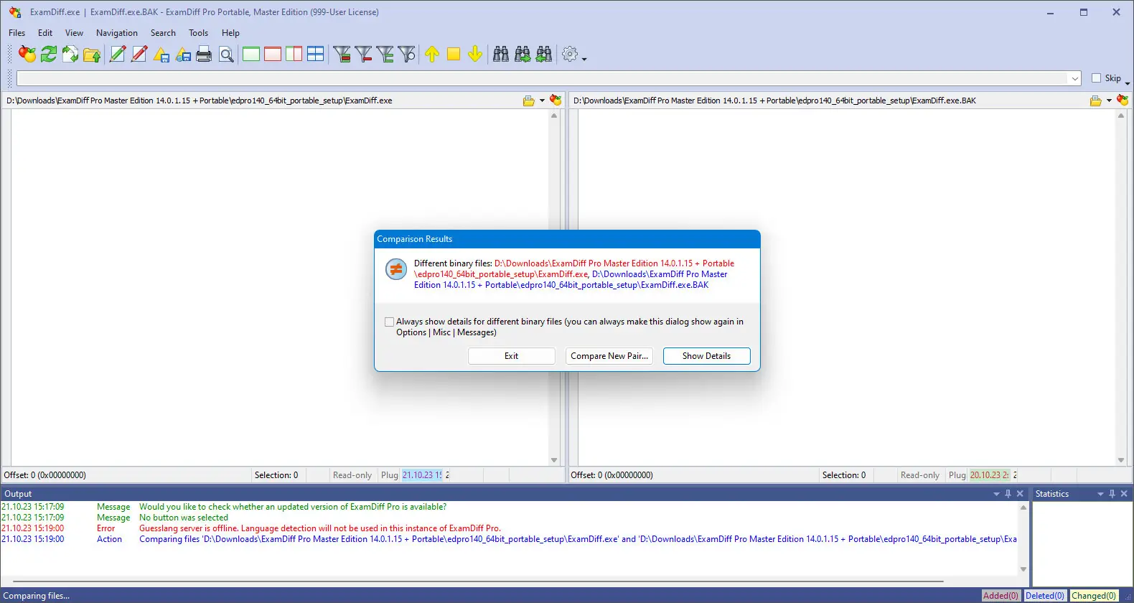Screen dimensions: 1134x603
Task: Click the print preview magnifier icon
Action: [x=226, y=54]
